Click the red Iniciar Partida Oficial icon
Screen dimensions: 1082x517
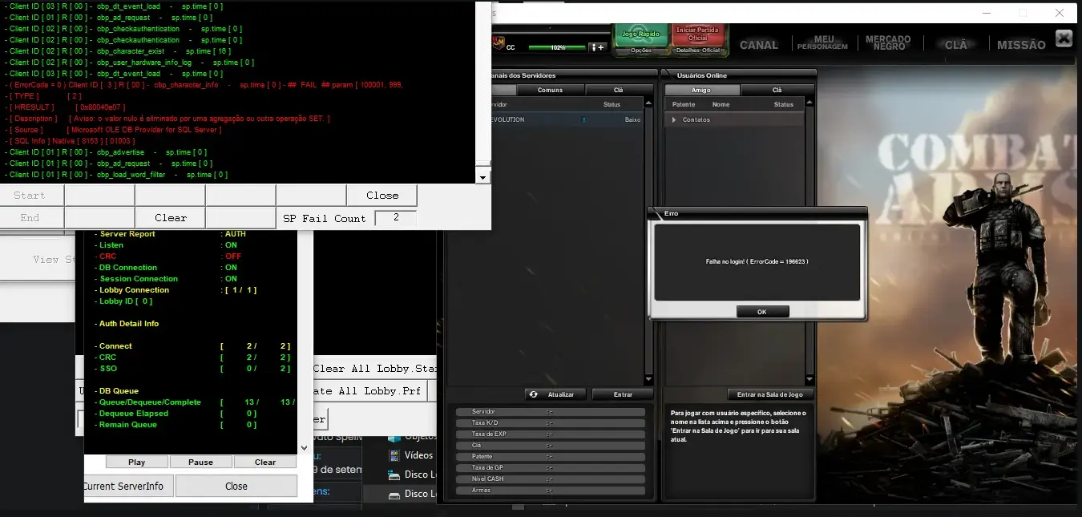pos(697,34)
